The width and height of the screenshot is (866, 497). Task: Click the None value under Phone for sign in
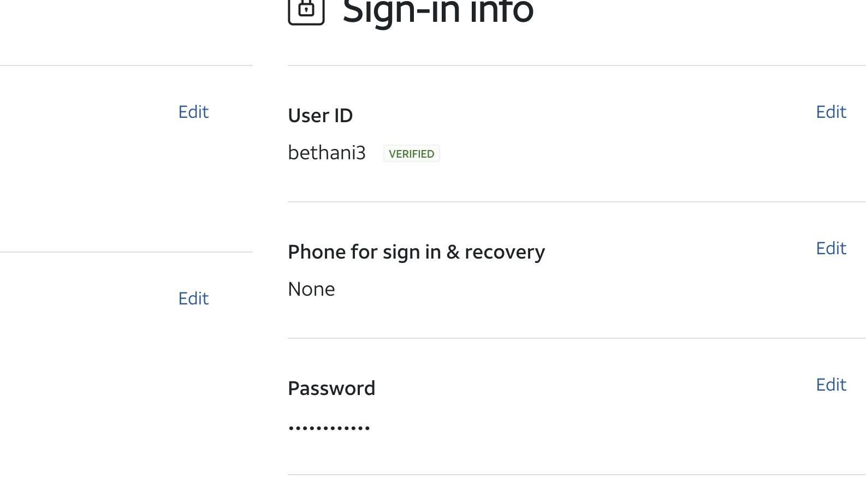coord(311,289)
